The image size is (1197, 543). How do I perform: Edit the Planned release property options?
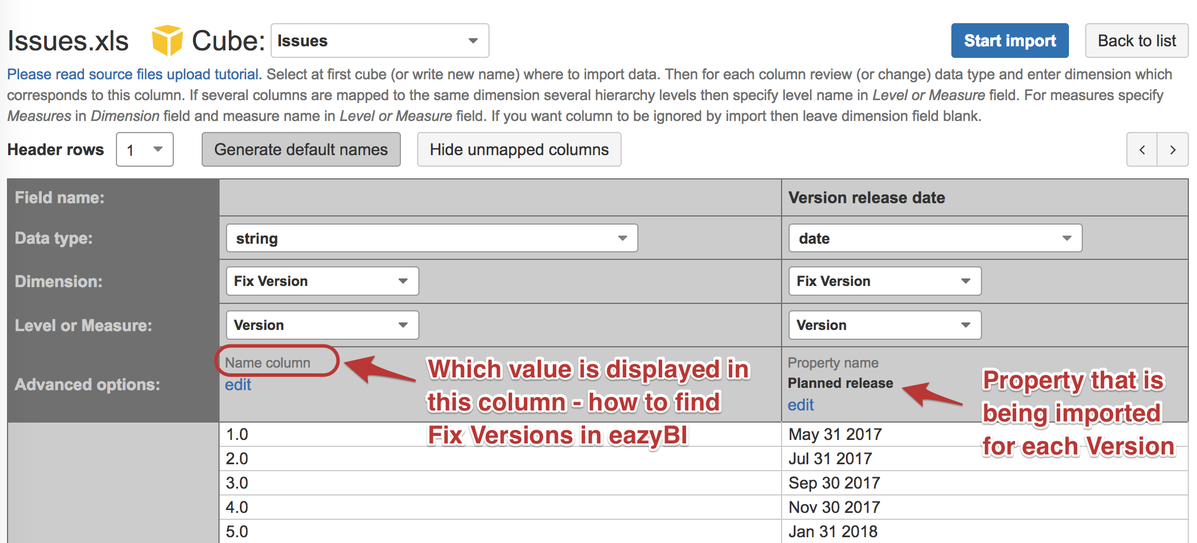point(800,405)
